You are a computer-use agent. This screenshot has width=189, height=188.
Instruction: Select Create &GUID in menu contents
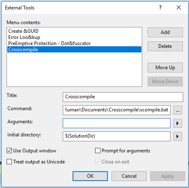[74, 31]
